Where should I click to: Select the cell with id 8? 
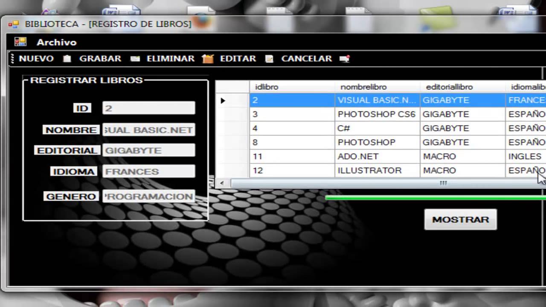coord(292,142)
